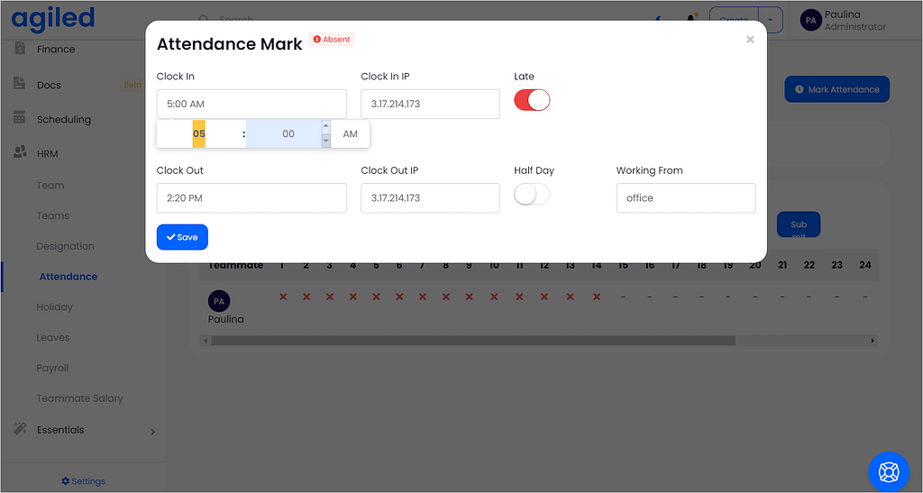
Task: Open the Finance menu item
Action: (56, 50)
